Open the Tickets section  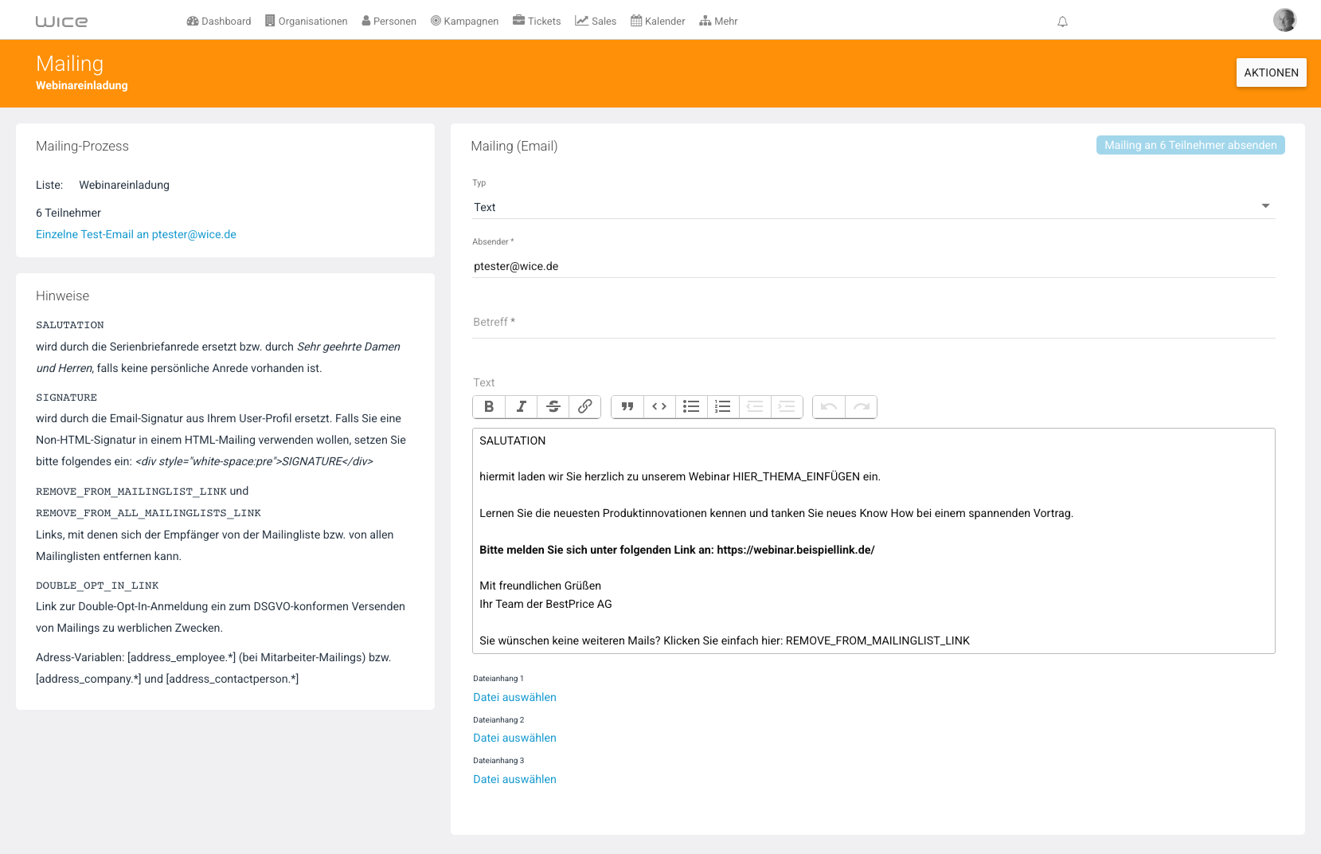point(537,22)
